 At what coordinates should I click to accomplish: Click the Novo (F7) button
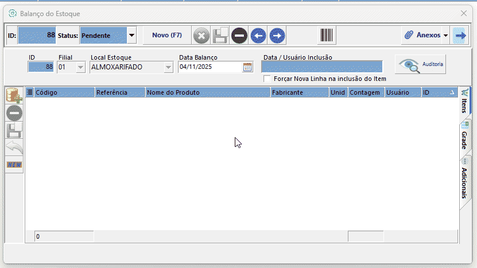(166, 36)
